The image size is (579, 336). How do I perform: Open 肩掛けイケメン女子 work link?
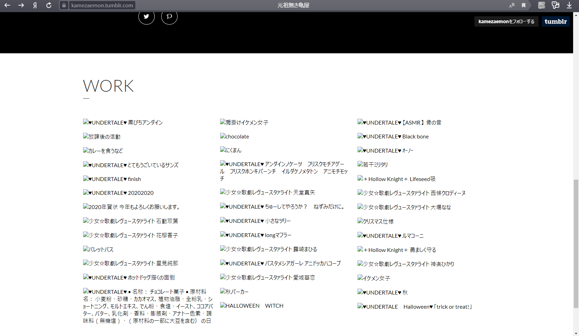tap(244, 122)
